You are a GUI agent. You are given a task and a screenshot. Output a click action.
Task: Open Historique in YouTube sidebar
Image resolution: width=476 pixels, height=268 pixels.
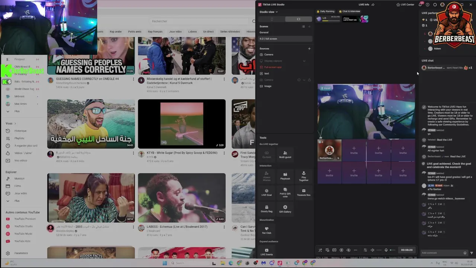(20, 131)
